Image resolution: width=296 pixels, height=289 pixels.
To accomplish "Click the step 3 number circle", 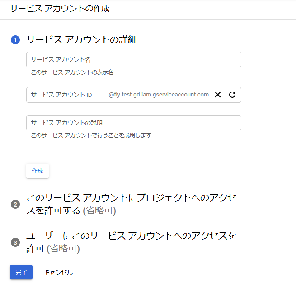I will click(x=15, y=242).
